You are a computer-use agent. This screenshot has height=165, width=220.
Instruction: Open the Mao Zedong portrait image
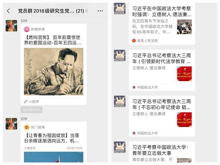[x=54, y=72]
